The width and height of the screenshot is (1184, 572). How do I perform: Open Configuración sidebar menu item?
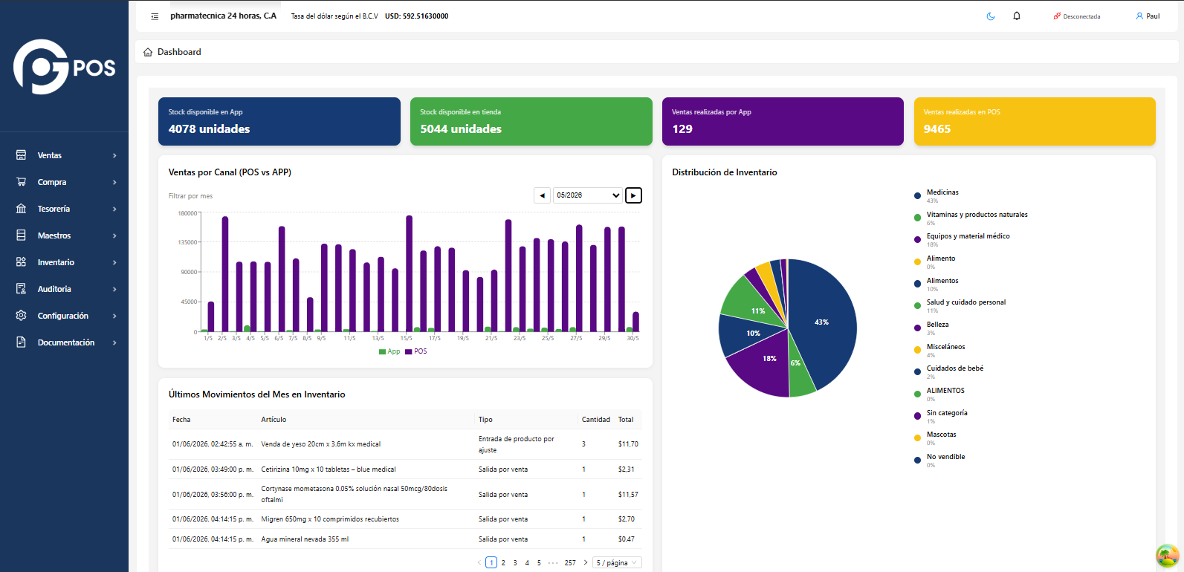(65, 316)
